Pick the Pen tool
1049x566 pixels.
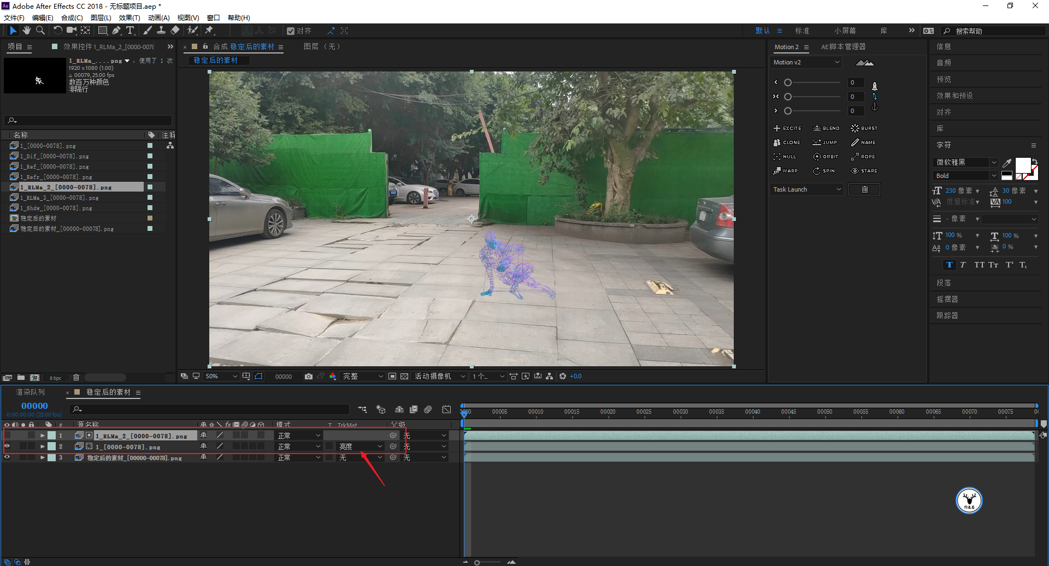[116, 31]
